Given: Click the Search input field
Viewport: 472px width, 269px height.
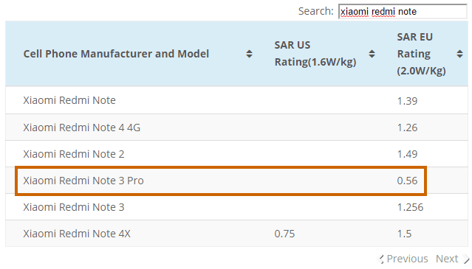Looking at the screenshot, I should [403, 11].
